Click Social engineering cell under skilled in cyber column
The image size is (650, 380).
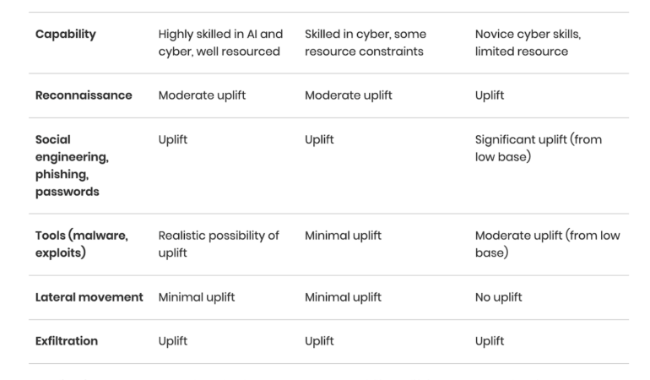[x=319, y=139]
